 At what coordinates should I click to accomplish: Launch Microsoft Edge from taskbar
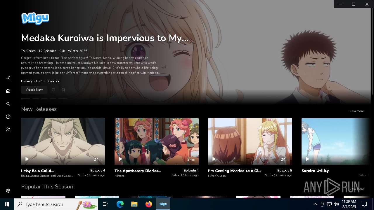point(120,204)
